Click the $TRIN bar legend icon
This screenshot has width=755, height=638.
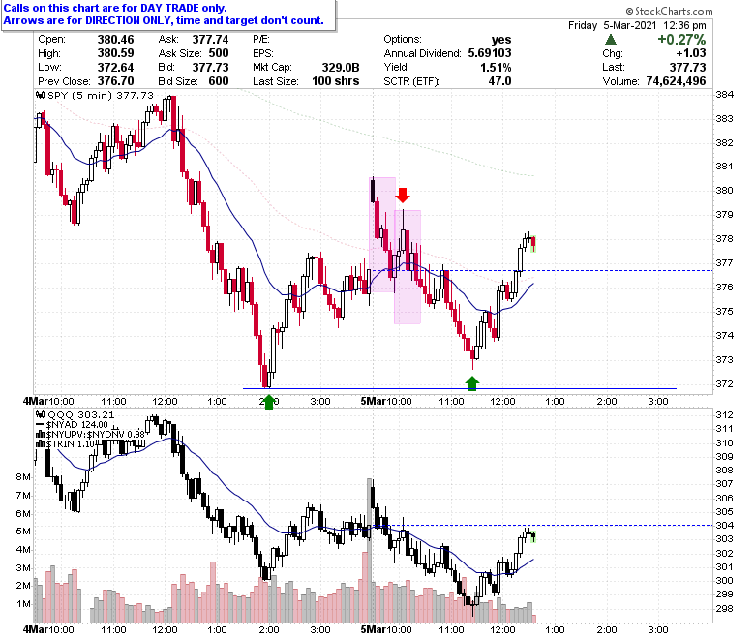41,443
